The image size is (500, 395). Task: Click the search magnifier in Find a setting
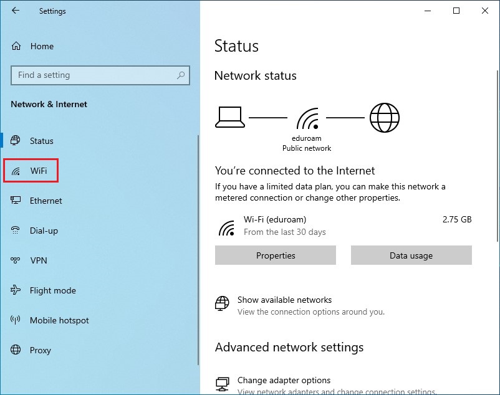pos(181,75)
